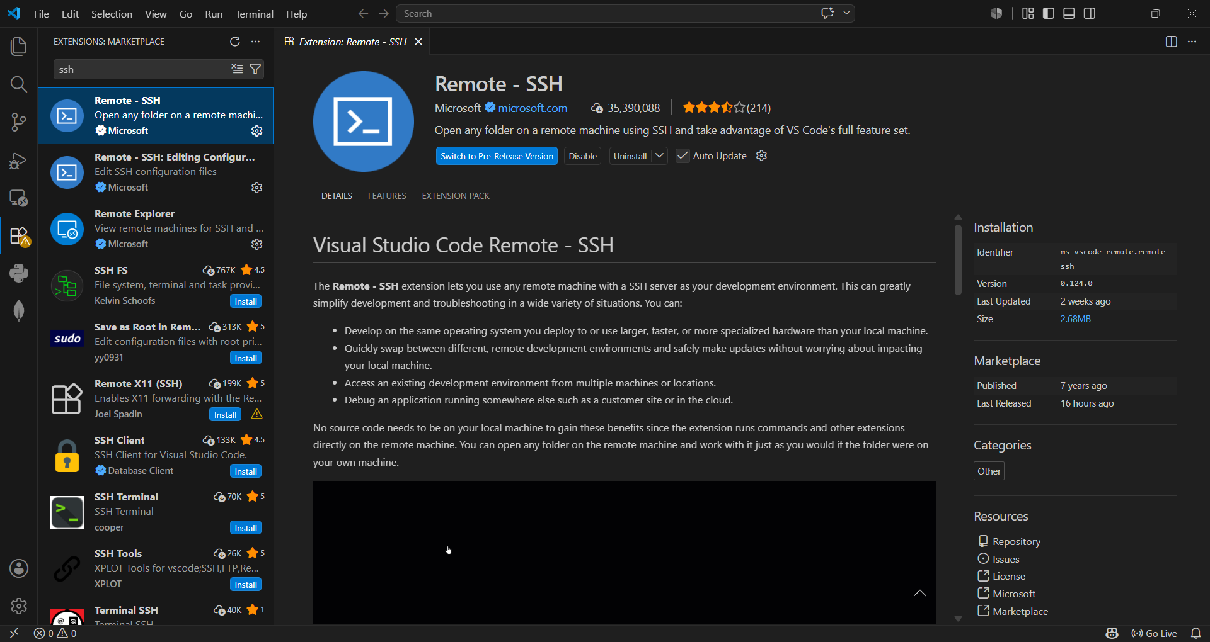The image size is (1210, 642).
Task: Open the Issues resource link
Action: coord(1006,559)
